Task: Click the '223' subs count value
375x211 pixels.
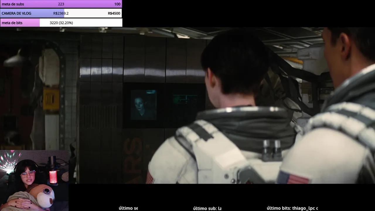Action: click(61, 4)
